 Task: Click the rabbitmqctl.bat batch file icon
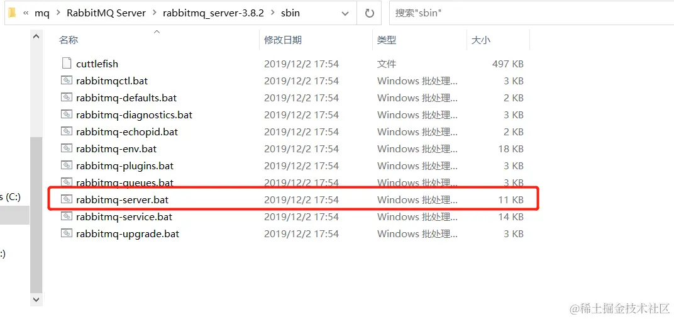[66, 81]
